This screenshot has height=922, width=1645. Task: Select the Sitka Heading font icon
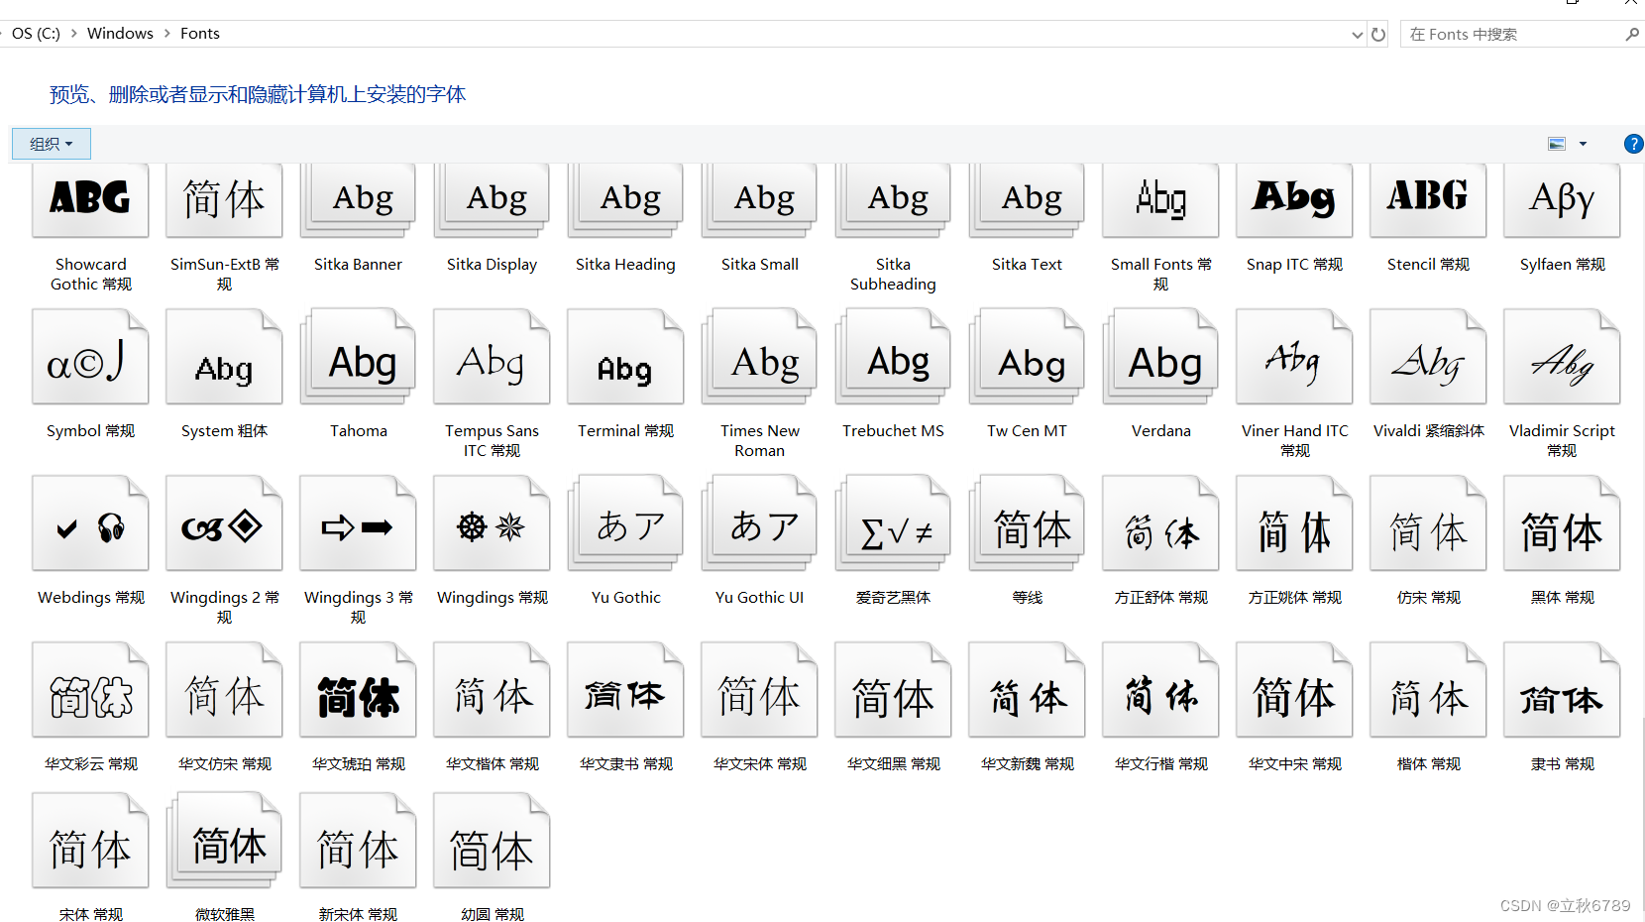[x=625, y=200]
